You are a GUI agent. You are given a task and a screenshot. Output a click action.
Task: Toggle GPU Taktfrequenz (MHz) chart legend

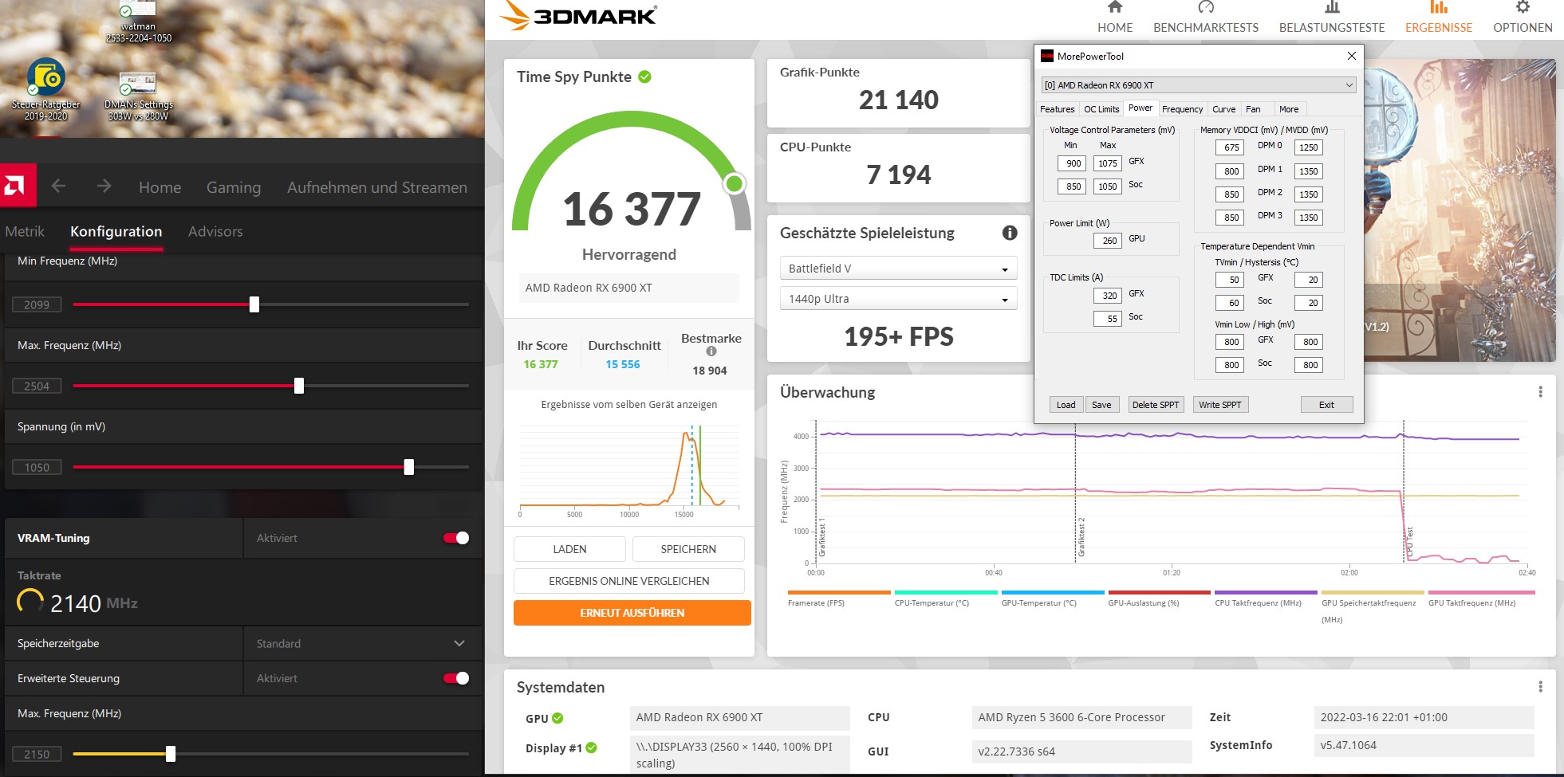point(1481,598)
